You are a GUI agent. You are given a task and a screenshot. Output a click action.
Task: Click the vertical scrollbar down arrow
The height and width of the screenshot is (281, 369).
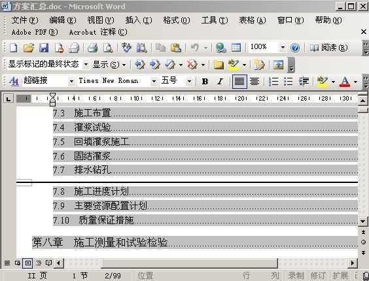tap(362, 222)
